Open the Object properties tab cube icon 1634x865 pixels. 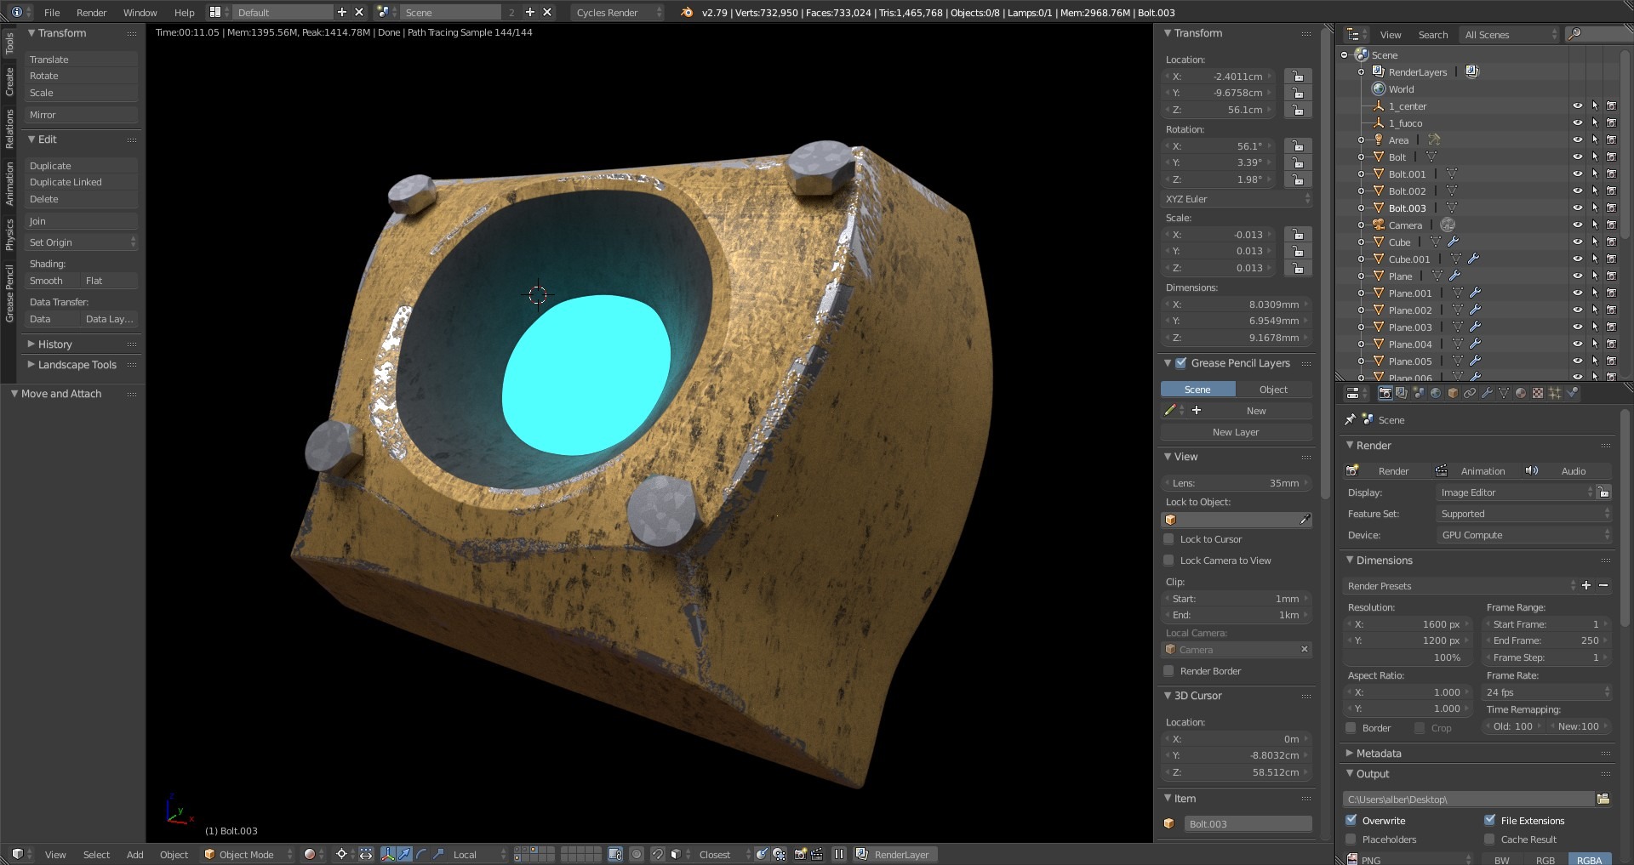pos(1453,393)
